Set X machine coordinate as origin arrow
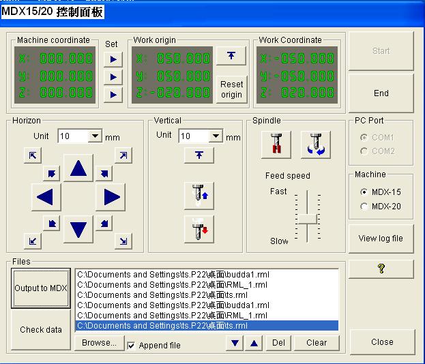 pos(113,59)
